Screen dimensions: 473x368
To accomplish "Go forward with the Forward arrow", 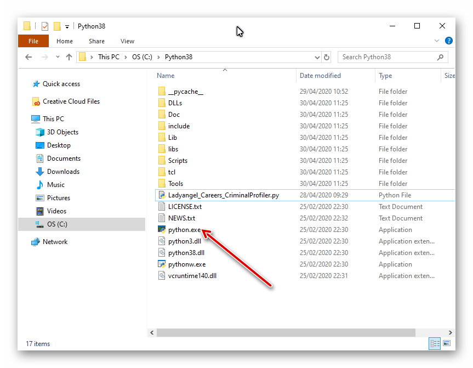I will (44, 57).
